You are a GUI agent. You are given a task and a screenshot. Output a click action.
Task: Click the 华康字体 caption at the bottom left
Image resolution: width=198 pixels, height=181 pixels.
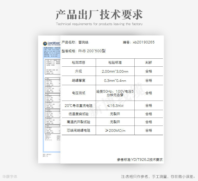click(10, 177)
